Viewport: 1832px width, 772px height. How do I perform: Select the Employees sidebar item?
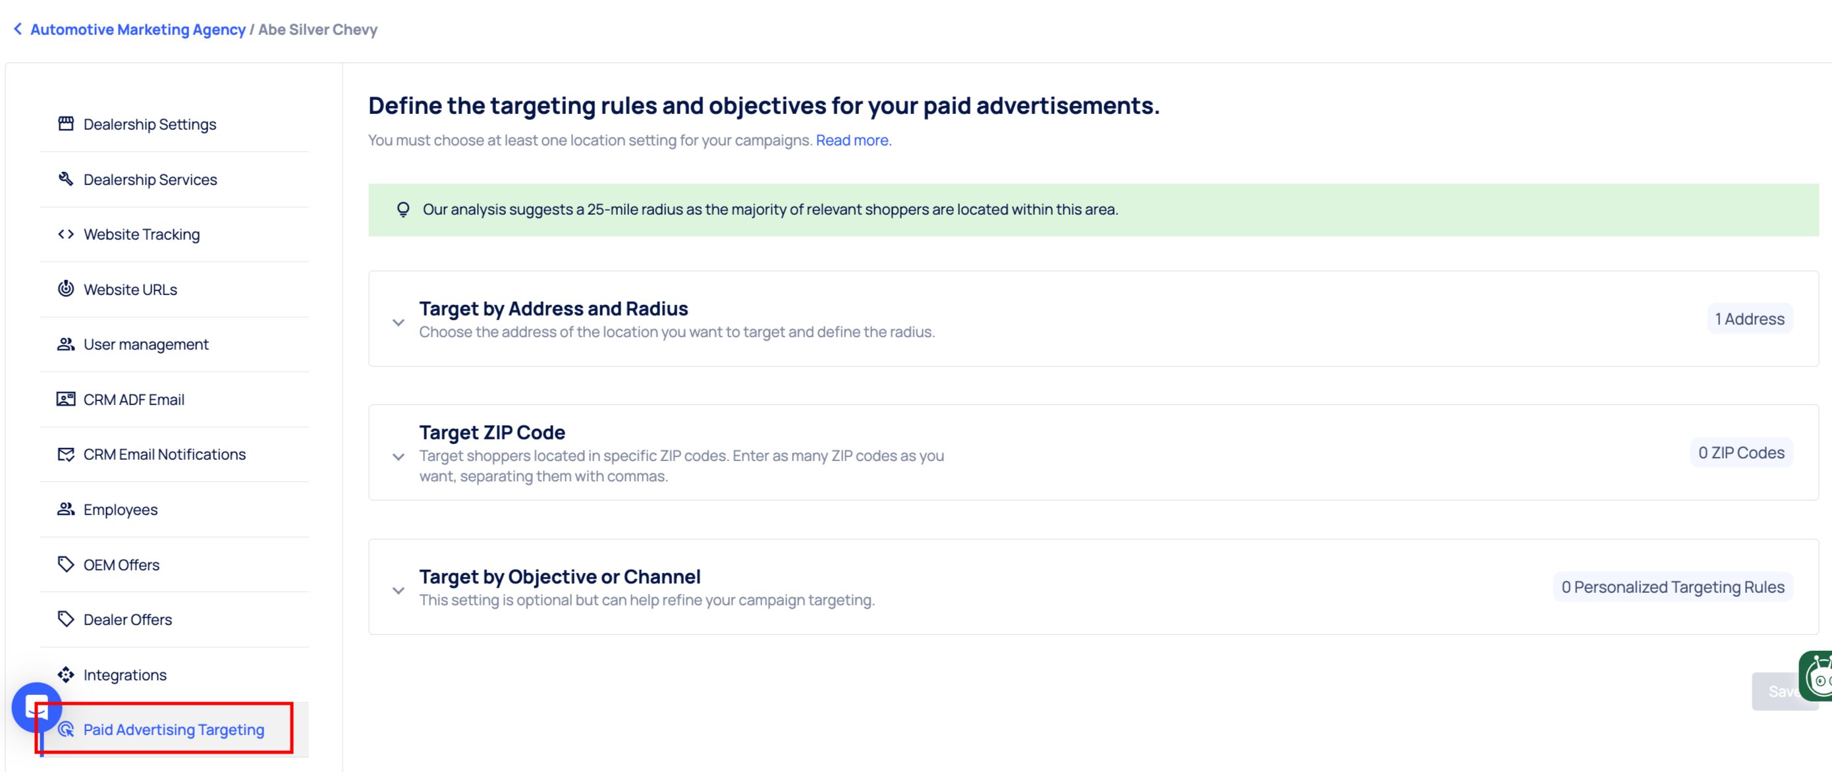coord(120,509)
